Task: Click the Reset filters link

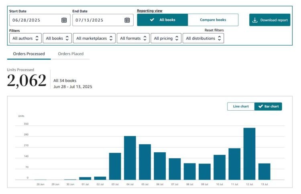Action: coord(214,30)
